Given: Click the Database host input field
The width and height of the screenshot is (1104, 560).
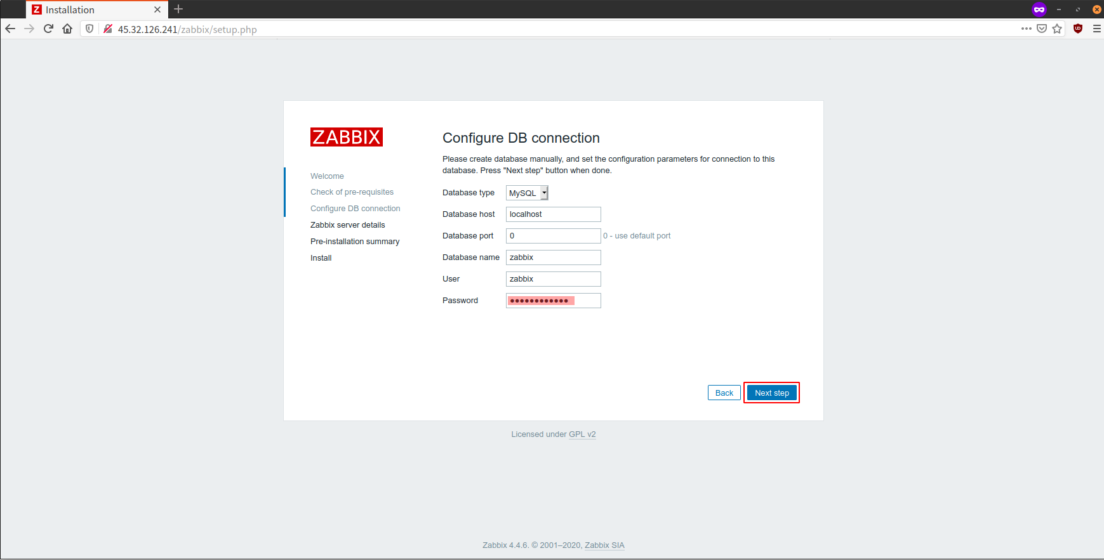Looking at the screenshot, I should tap(554, 214).
